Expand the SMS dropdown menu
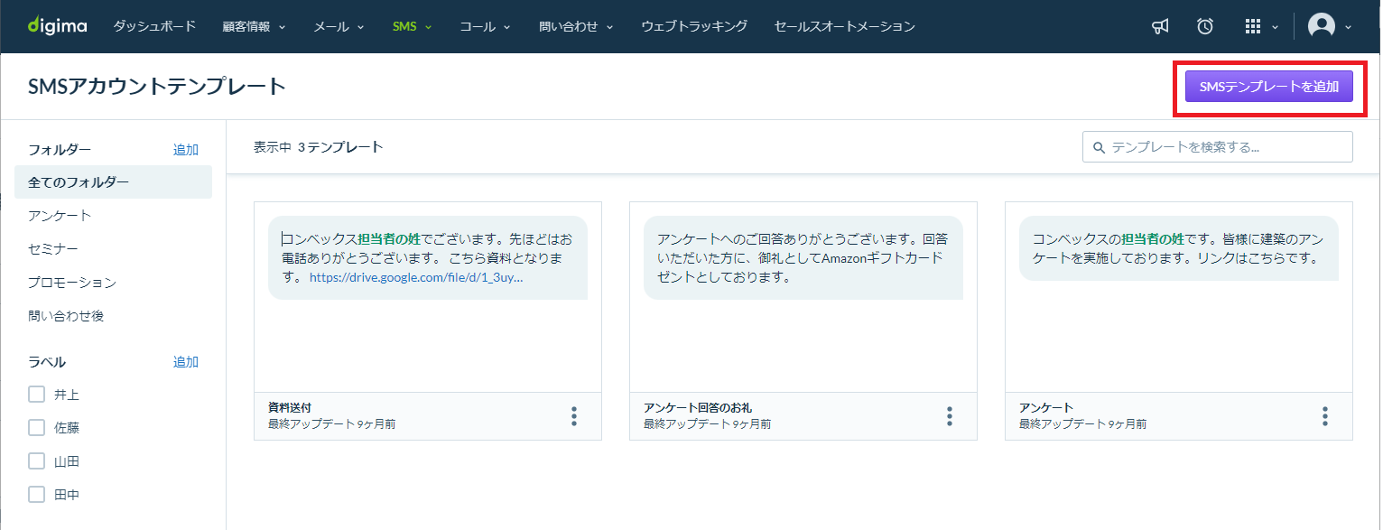1383x530 pixels. 413,26
